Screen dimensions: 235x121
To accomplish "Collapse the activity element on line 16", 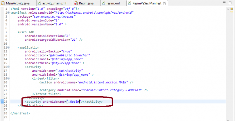I will coord(8,67).
